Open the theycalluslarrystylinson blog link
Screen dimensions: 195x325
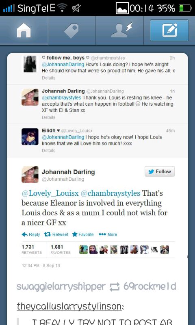pos(70,306)
